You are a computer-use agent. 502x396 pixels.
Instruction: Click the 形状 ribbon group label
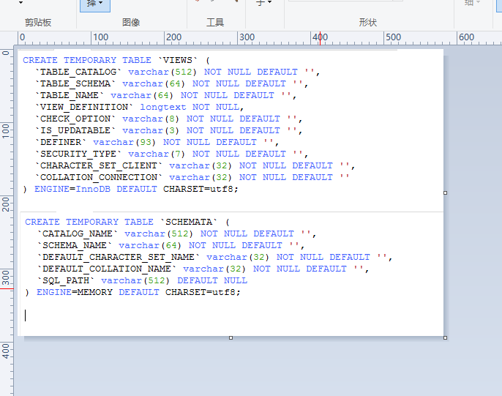point(368,23)
